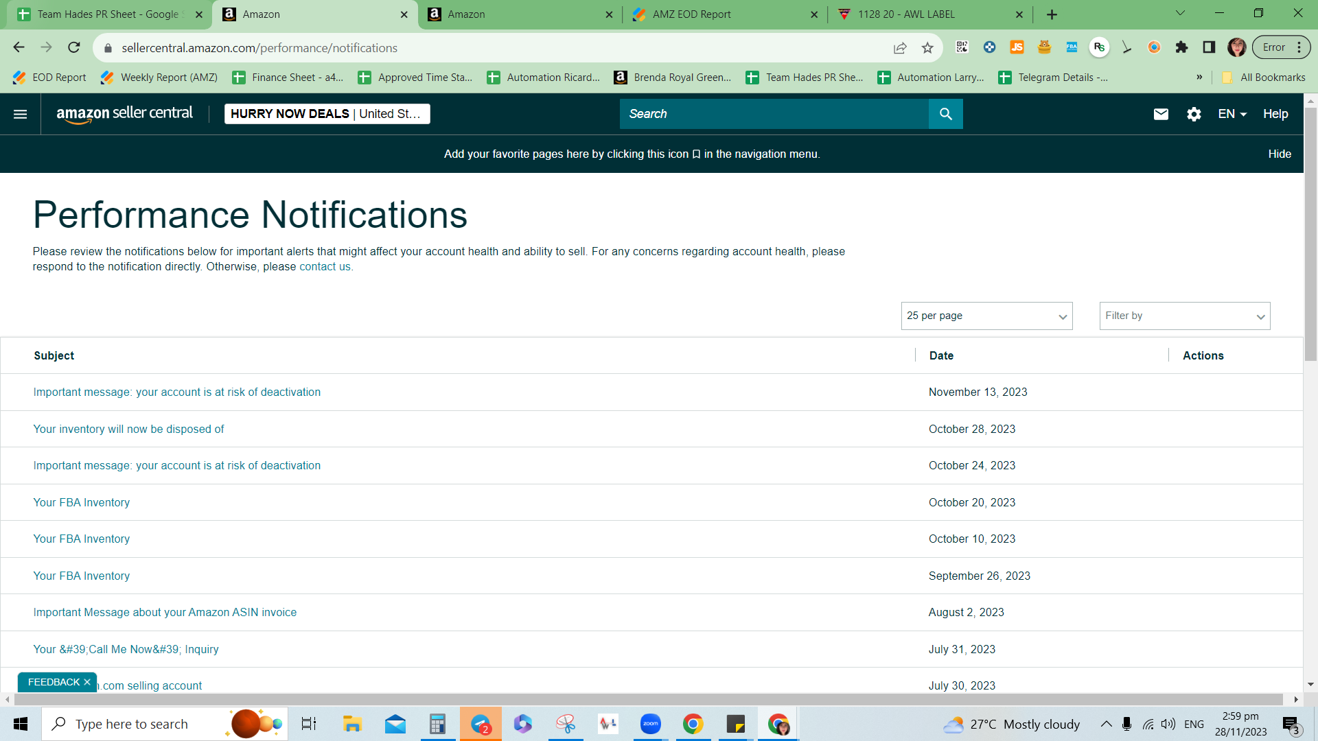The image size is (1318, 741).
Task: Open November 13 account deactivation notification
Action: [176, 392]
